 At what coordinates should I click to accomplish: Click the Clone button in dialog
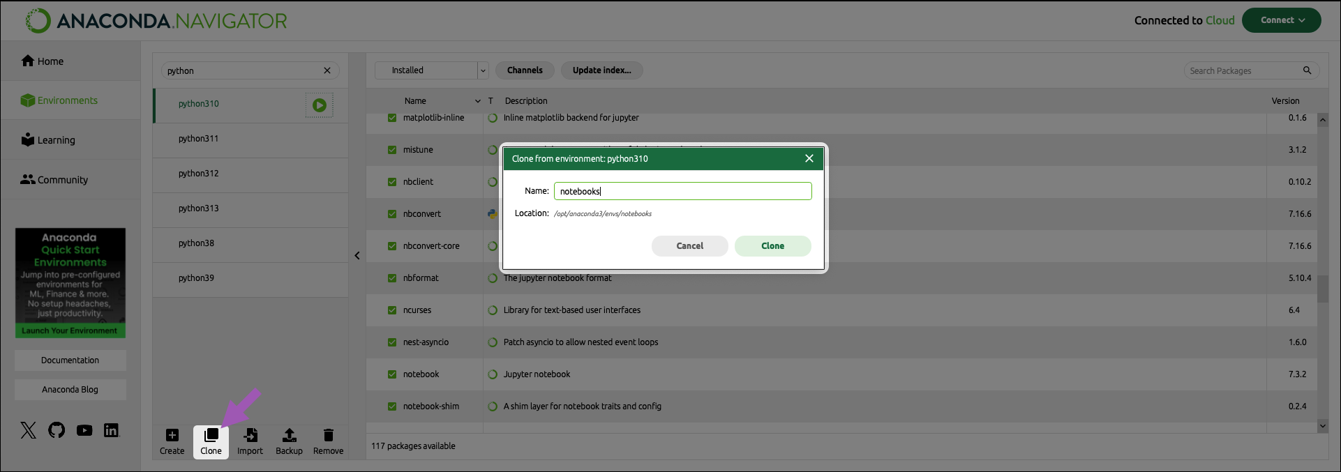tap(773, 246)
